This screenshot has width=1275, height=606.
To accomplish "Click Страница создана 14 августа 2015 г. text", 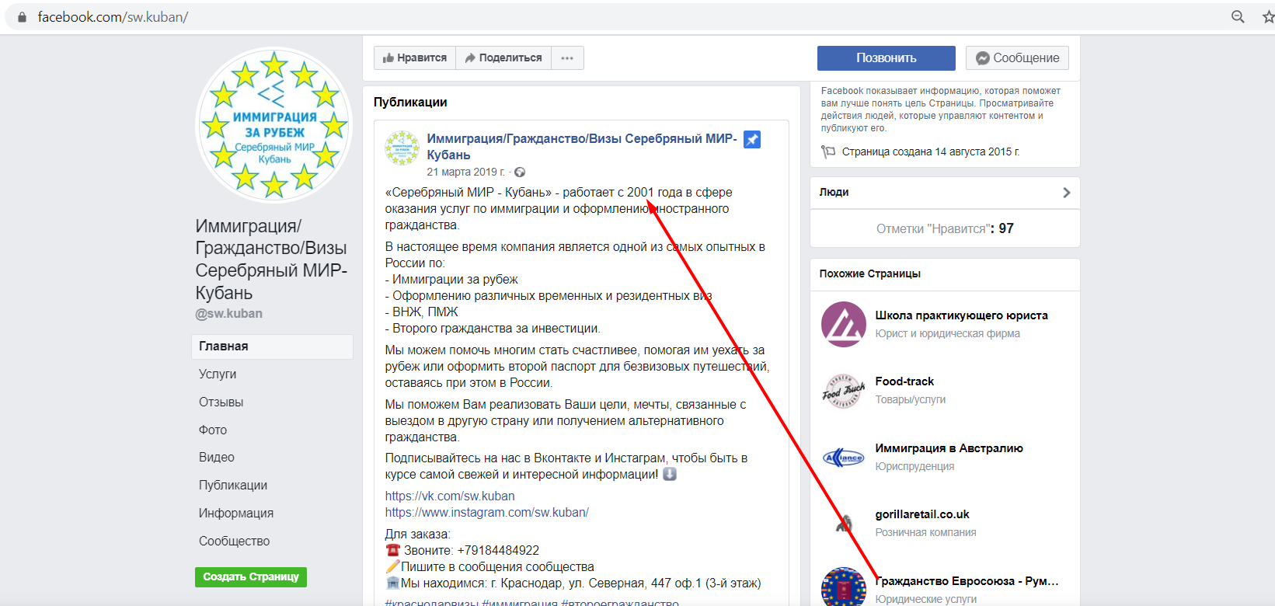I will point(931,151).
